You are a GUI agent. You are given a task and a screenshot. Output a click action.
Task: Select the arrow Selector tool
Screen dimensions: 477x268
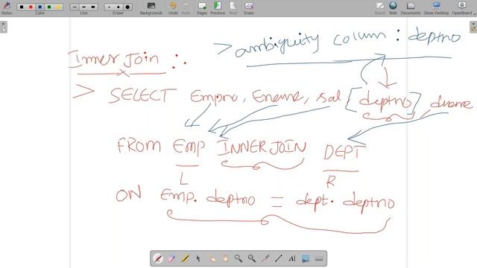(198, 258)
